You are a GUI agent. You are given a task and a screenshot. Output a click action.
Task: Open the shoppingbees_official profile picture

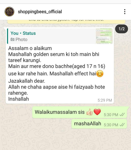[x=9, y=12]
